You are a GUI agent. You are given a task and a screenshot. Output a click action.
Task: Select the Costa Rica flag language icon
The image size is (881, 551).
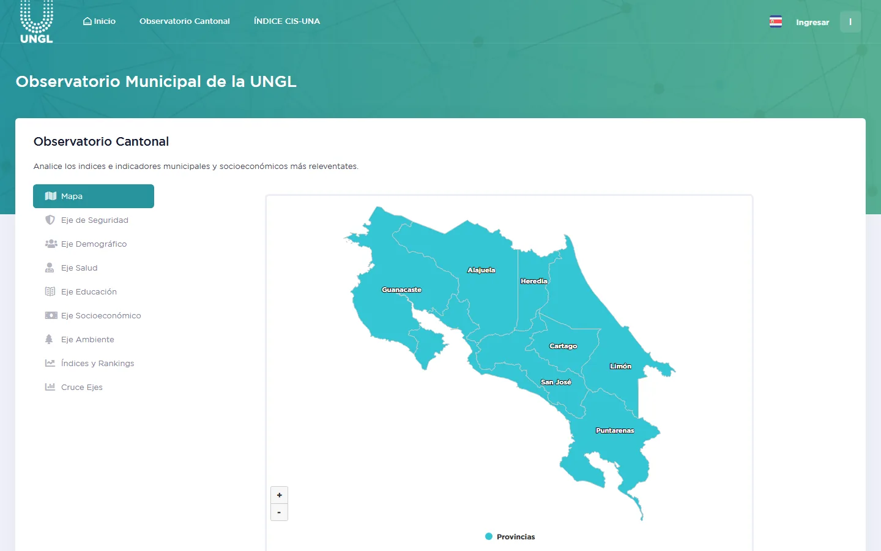[x=776, y=22]
